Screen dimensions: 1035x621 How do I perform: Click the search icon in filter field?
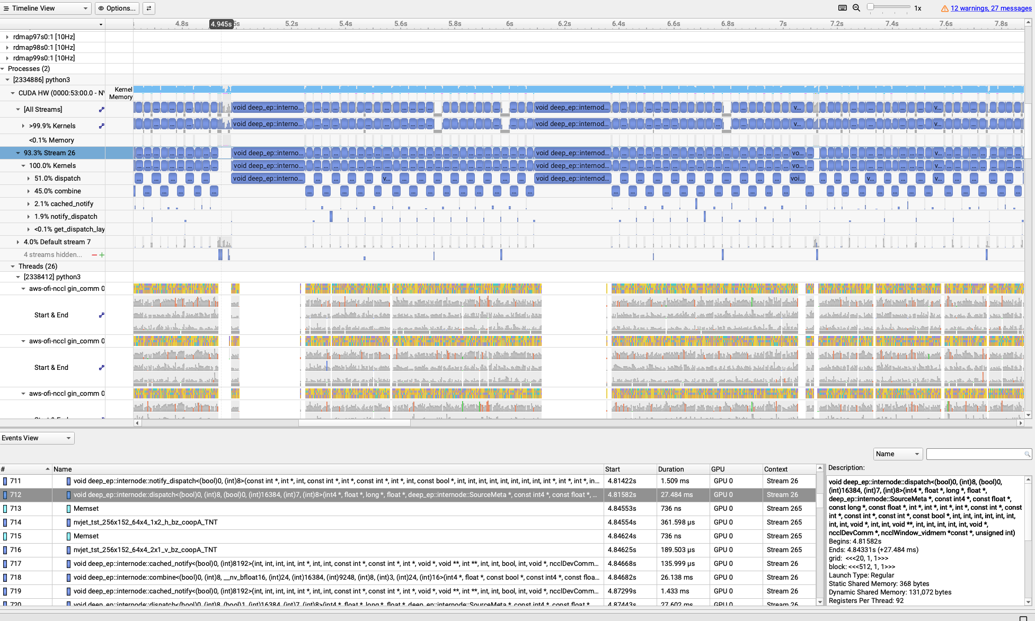coord(1027,454)
